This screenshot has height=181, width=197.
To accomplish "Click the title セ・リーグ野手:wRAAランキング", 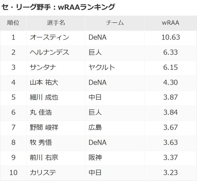I will tap(58, 7).
